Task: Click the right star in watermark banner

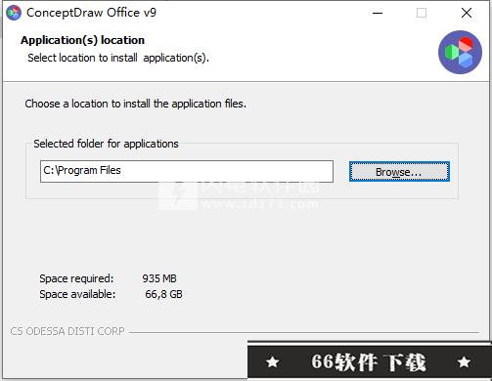Action: (x=464, y=361)
